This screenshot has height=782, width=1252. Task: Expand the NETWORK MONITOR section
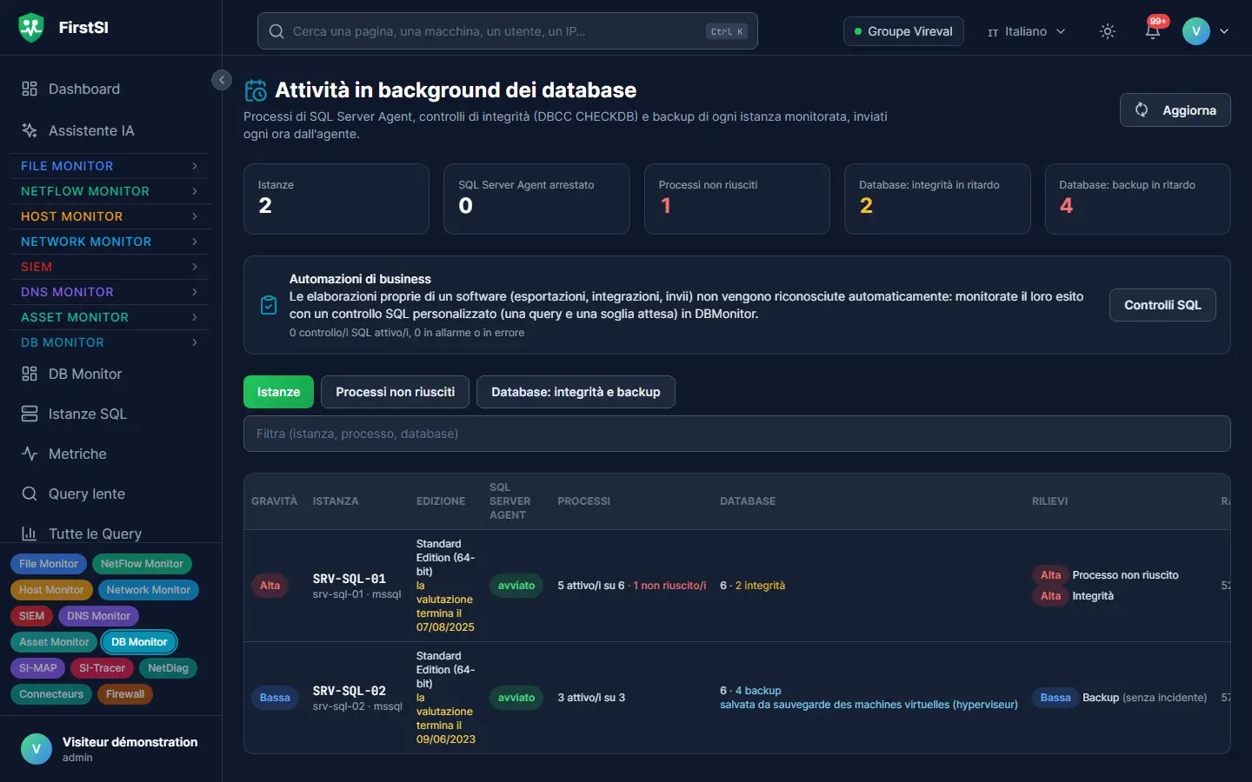[x=111, y=242]
